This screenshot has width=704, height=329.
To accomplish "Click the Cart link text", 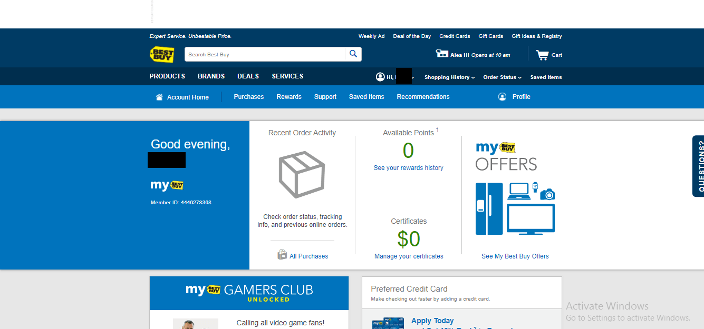I will [557, 55].
